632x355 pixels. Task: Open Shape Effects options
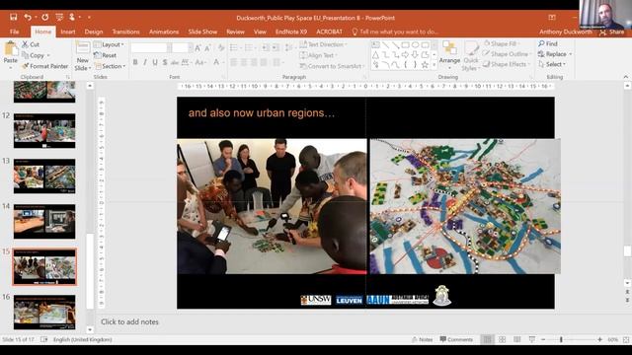pyautogui.click(x=506, y=64)
